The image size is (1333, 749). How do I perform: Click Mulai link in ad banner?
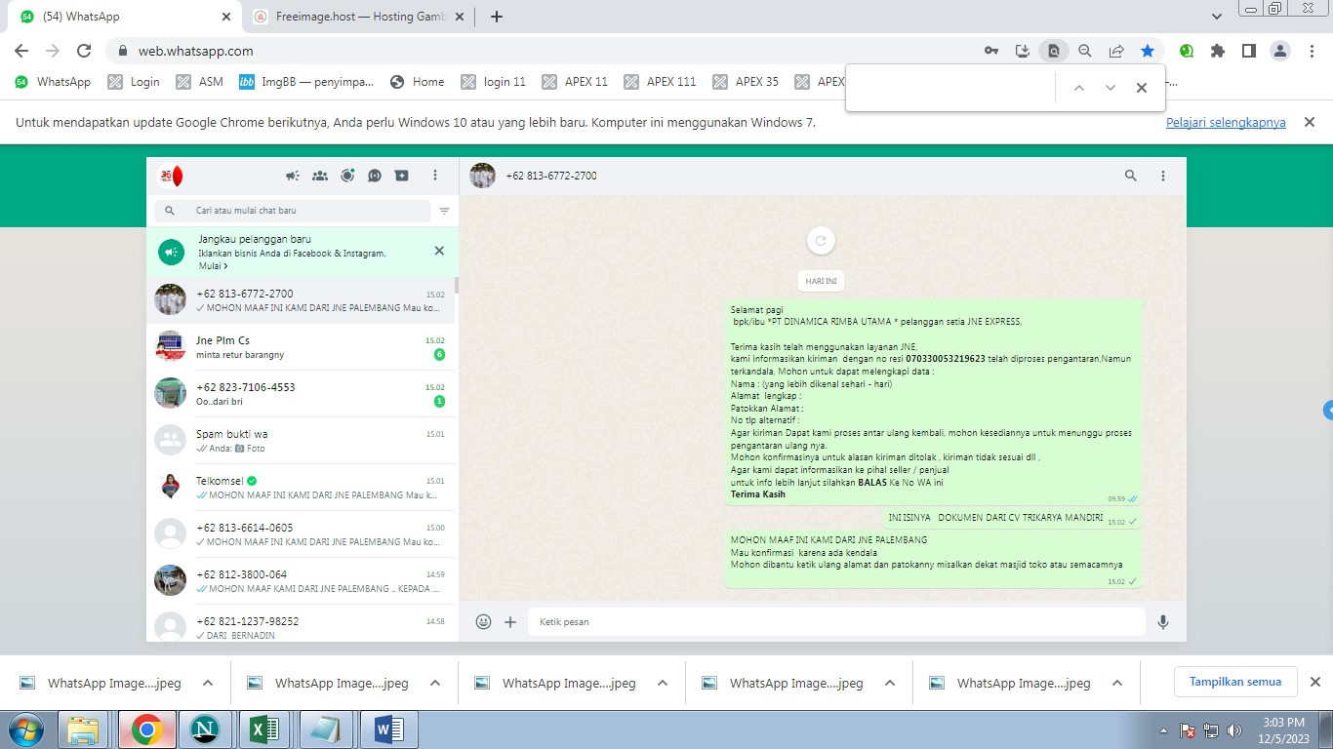click(x=213, y=266)
